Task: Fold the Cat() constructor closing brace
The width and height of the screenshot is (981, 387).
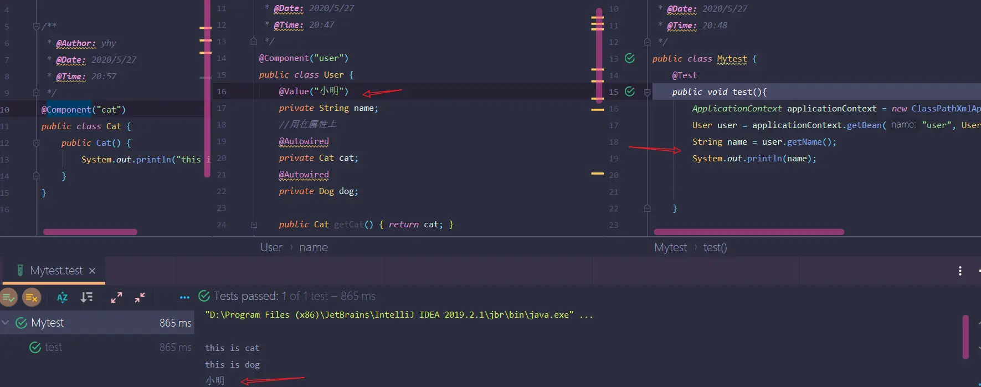Action: click(x=36, y=176)
